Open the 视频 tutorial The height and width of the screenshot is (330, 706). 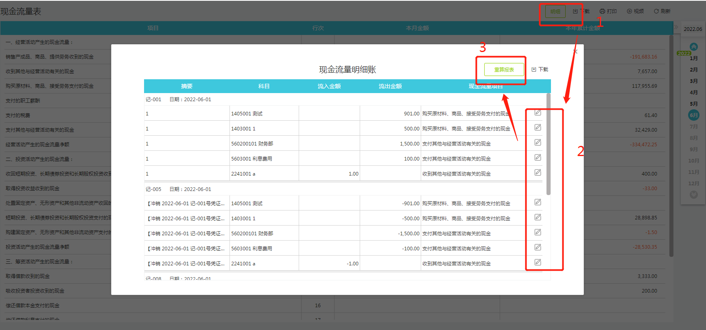click(635, 11)
